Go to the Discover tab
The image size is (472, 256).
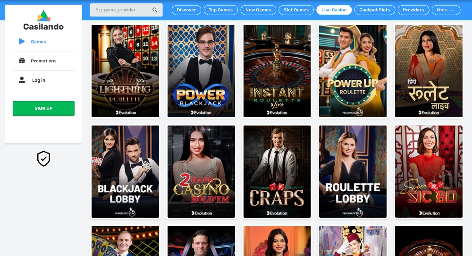186,10
